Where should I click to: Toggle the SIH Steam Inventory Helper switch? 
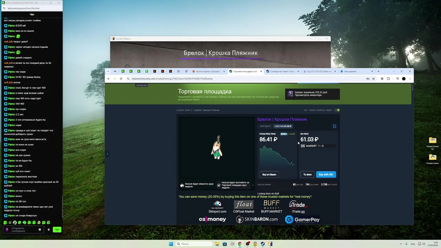pyautogui.click(x=337, y=110)
